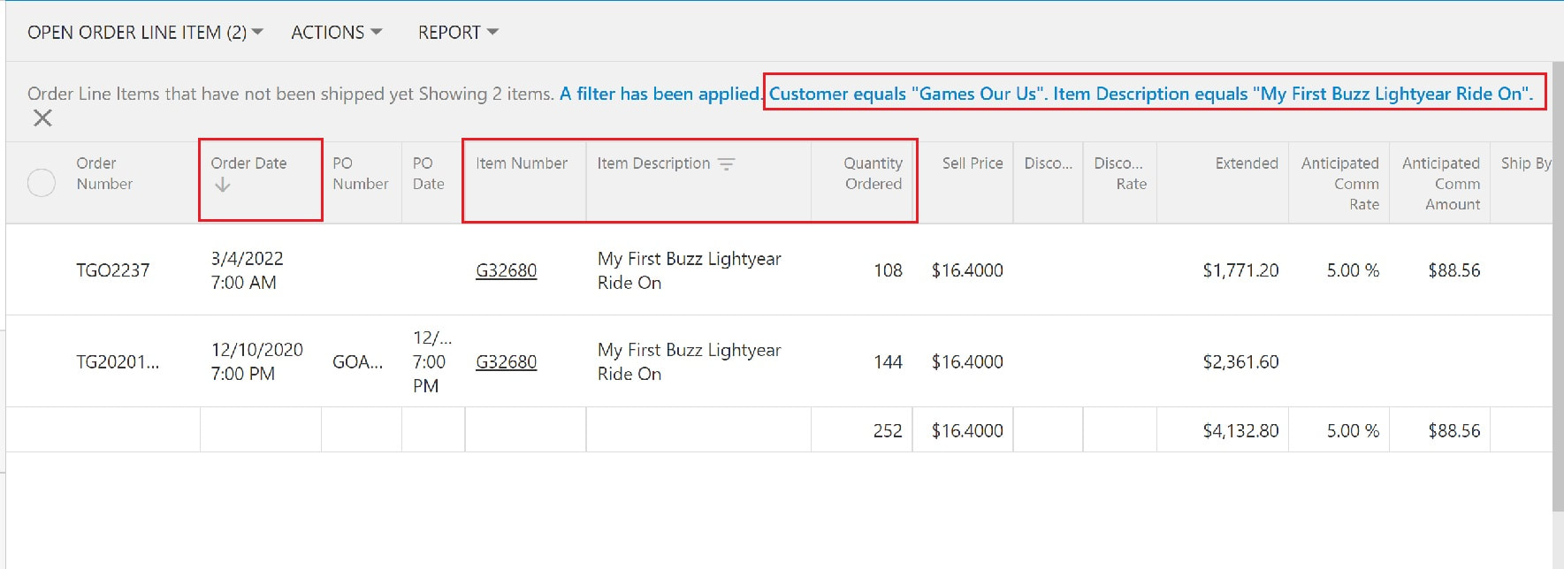The height and width of the screenshot is (569, 1564).
Task: Sort by Quantity Ordered column header
Action: 873,173
